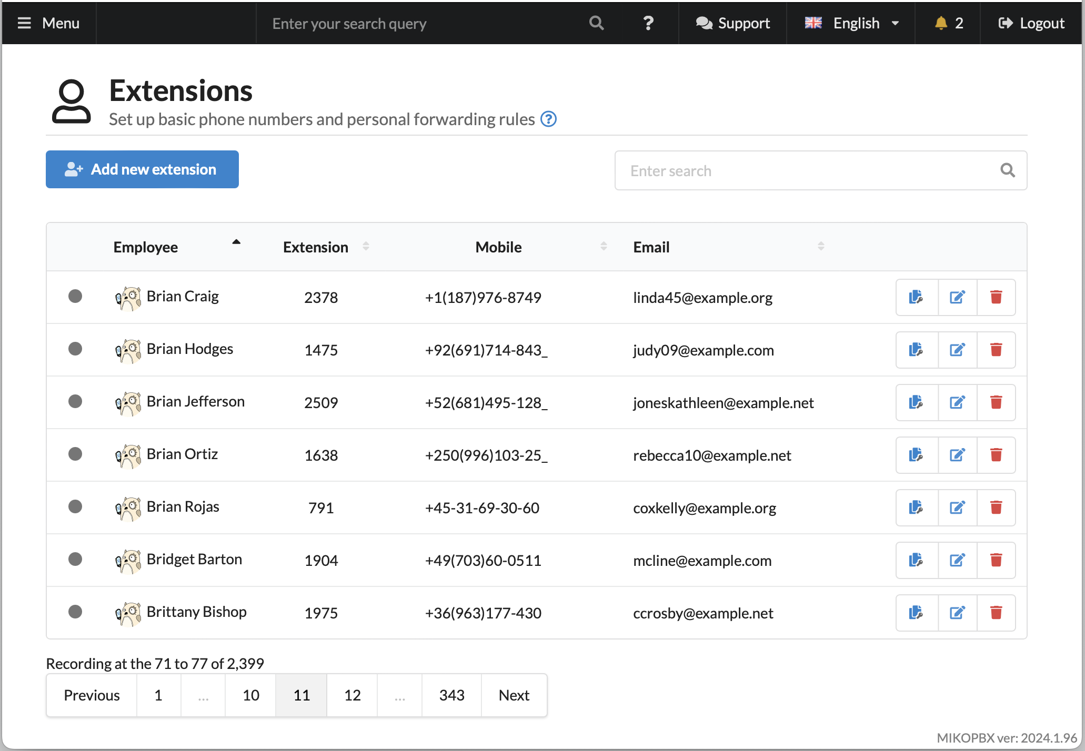The height and width of the screenshot is (751, 1085).
Task: Delete Brian Craig's extension
Action: click(x=996, y=297)
